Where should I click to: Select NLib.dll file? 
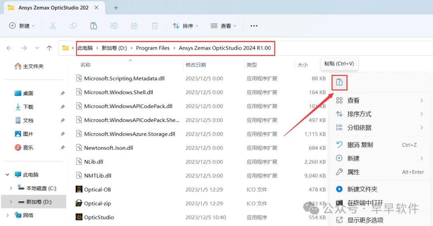click(x=89, y=162)
